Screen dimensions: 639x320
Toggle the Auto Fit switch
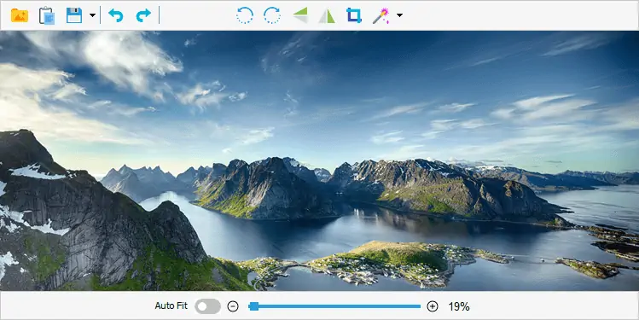[x=207, y=306]
